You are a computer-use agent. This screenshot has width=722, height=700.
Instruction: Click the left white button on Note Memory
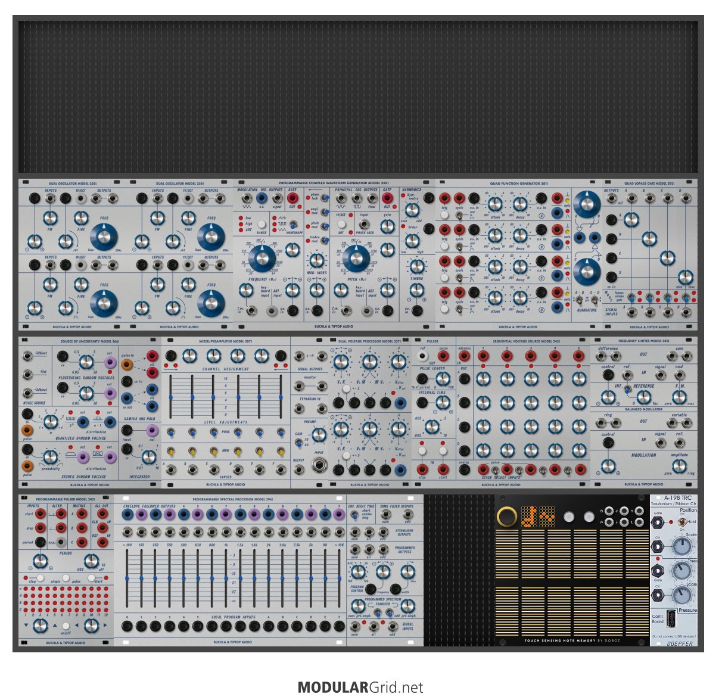click(x=568, y=517)
